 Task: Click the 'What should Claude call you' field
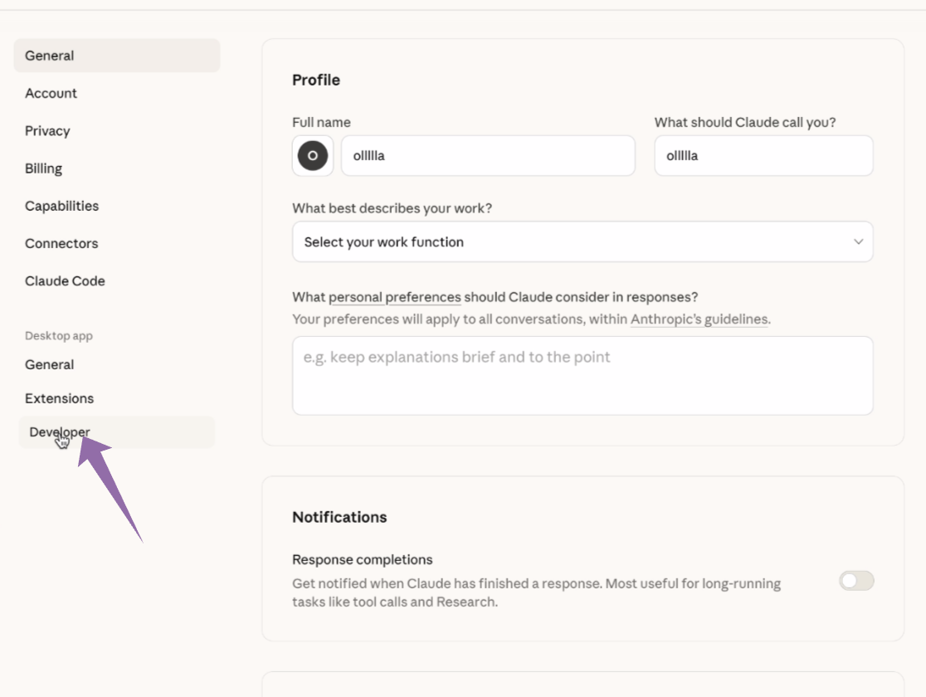(x=763, y=155)
